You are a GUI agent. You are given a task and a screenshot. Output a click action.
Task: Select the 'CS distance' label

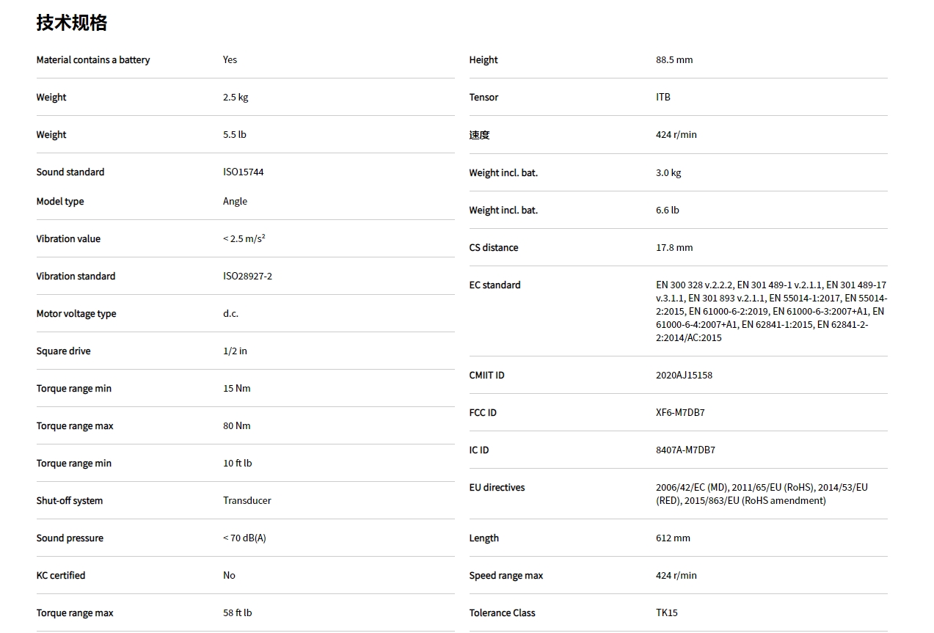pyautogui.click(x=494, y=248)
